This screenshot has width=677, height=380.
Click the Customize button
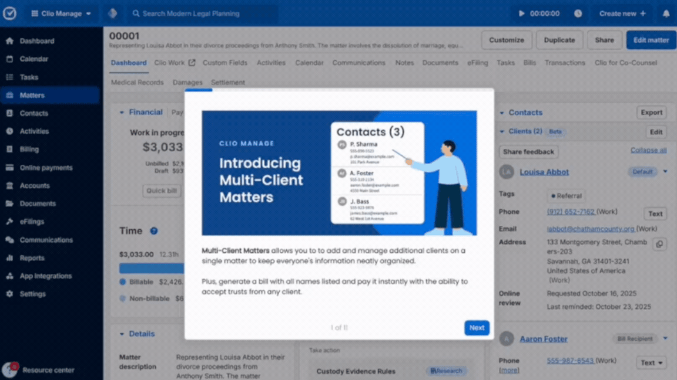click(x=507, y=40)
